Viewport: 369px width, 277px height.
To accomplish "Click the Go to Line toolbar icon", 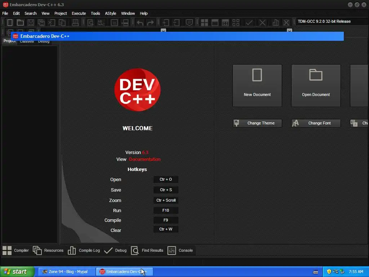I will [x=125, y=23].
